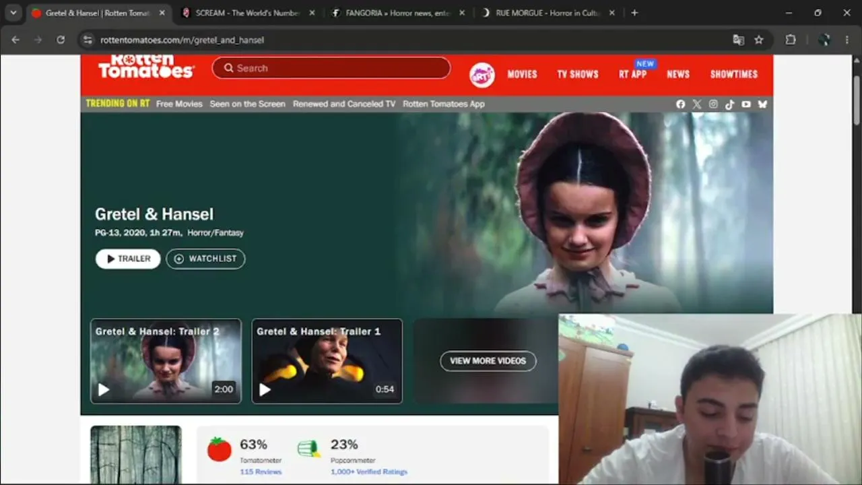Click the Rotten Tomatoes search field
Screen dimensions: 862x485
point(331,68)
